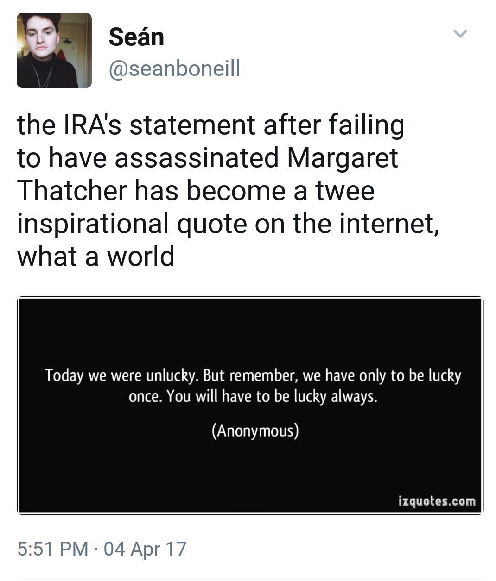Open the tweet options chevron menu

point(460,33)
